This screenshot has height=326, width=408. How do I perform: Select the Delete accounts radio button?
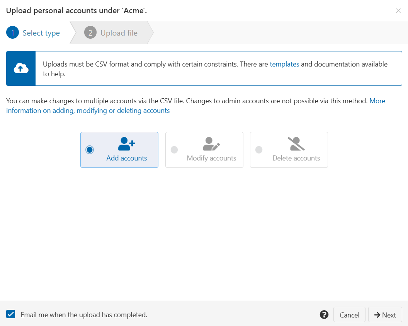(x=259, y=150)
